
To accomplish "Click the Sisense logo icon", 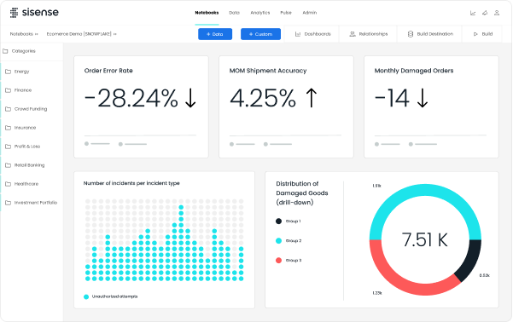I will tap(14, 13).
